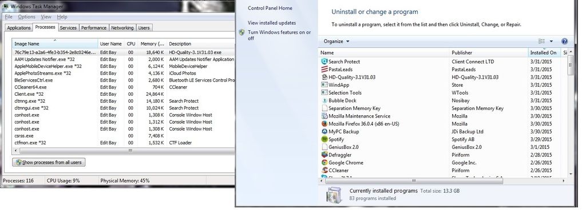Viewport: 586px width, 211px height.
Task: Open the Help menu in Task Manager
Action: 62,17
